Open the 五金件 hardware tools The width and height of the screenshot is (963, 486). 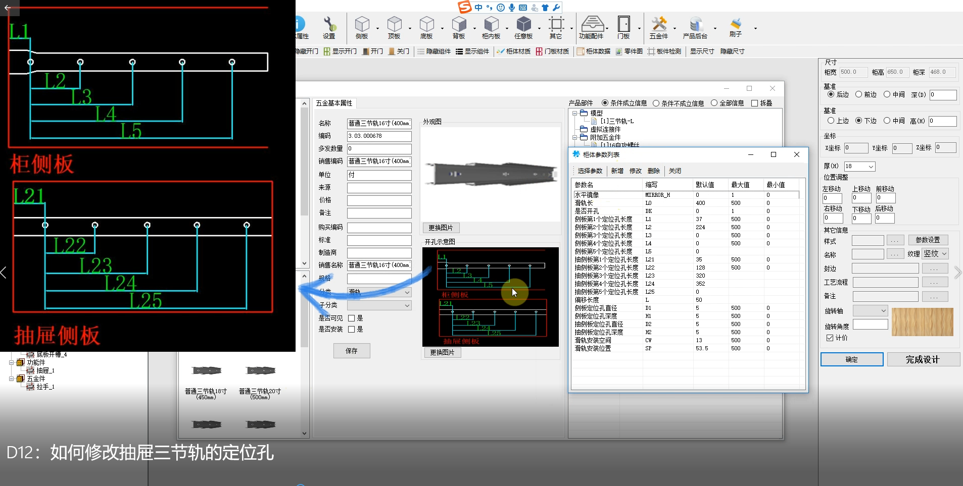659,27
